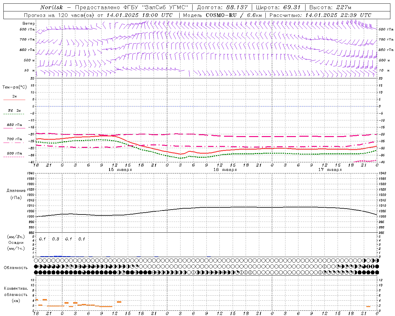The image size is (395, 316).
Task: Click the COSMO-RU model name
Action: [x=221, y=15]
